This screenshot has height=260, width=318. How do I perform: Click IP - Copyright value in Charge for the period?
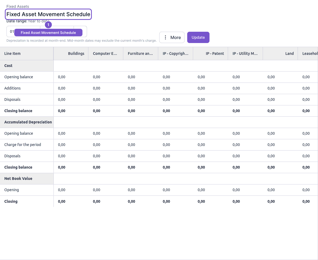click(166, 145)
